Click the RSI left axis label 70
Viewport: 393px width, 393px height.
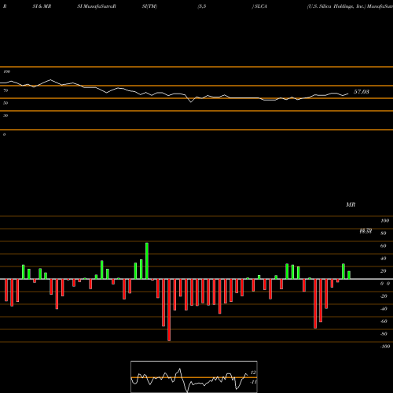6,90
